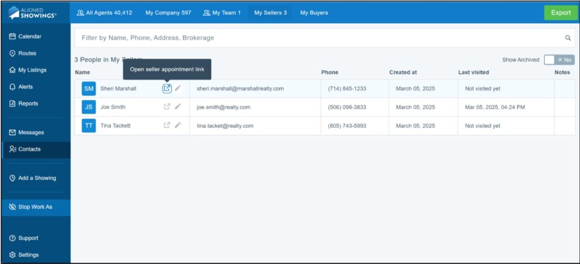The height and width of the screenshot is (264, 580).
Task: Click the search magnifier icon
Action: (x=568, y=38)
